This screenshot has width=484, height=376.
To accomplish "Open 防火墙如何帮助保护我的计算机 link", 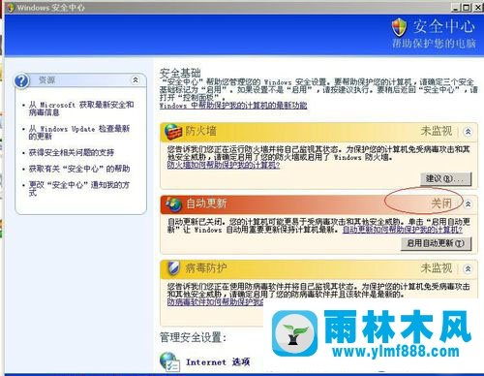I will point(224,165).
